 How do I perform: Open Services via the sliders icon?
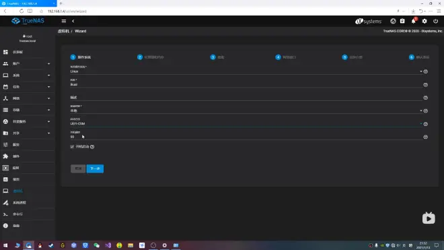[5, 145]
